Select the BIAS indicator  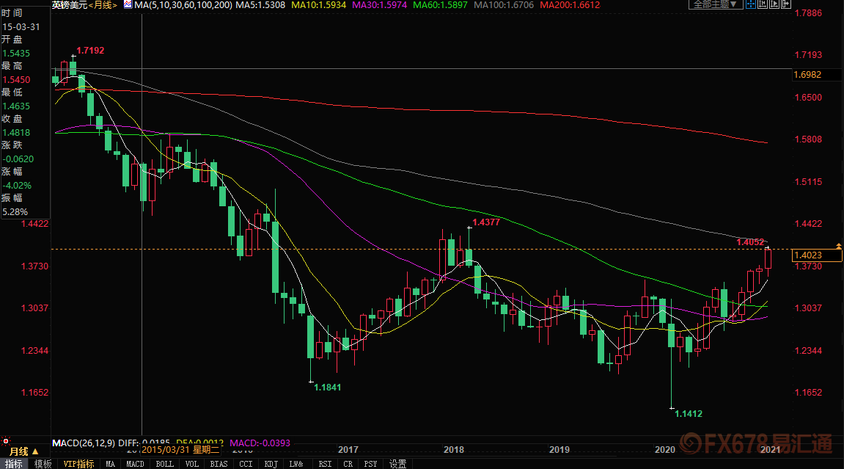click(x=219, y=464)
